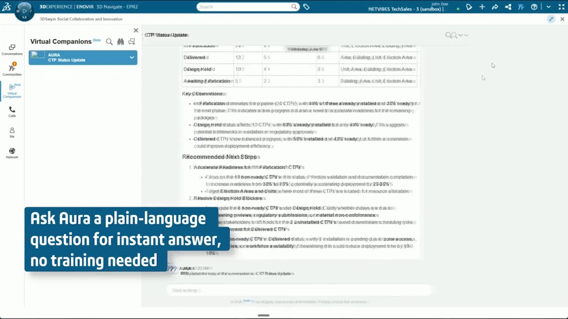Click the plus Add icon
Viewport: 568px width, 319px height.
coord(482,7)
